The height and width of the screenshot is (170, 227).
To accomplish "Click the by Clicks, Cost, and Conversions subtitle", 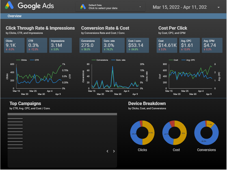I will pyautogui.click(x=147, y=108).
